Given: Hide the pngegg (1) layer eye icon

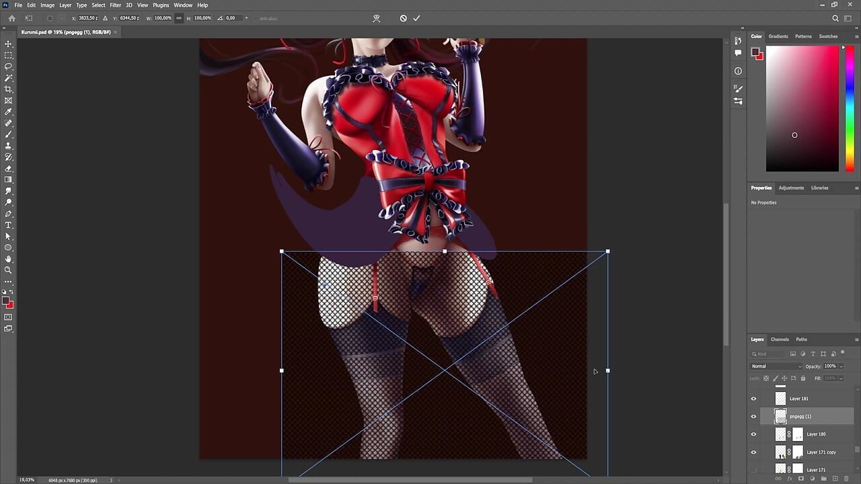Looking at the screenshot, I should 753,416.
